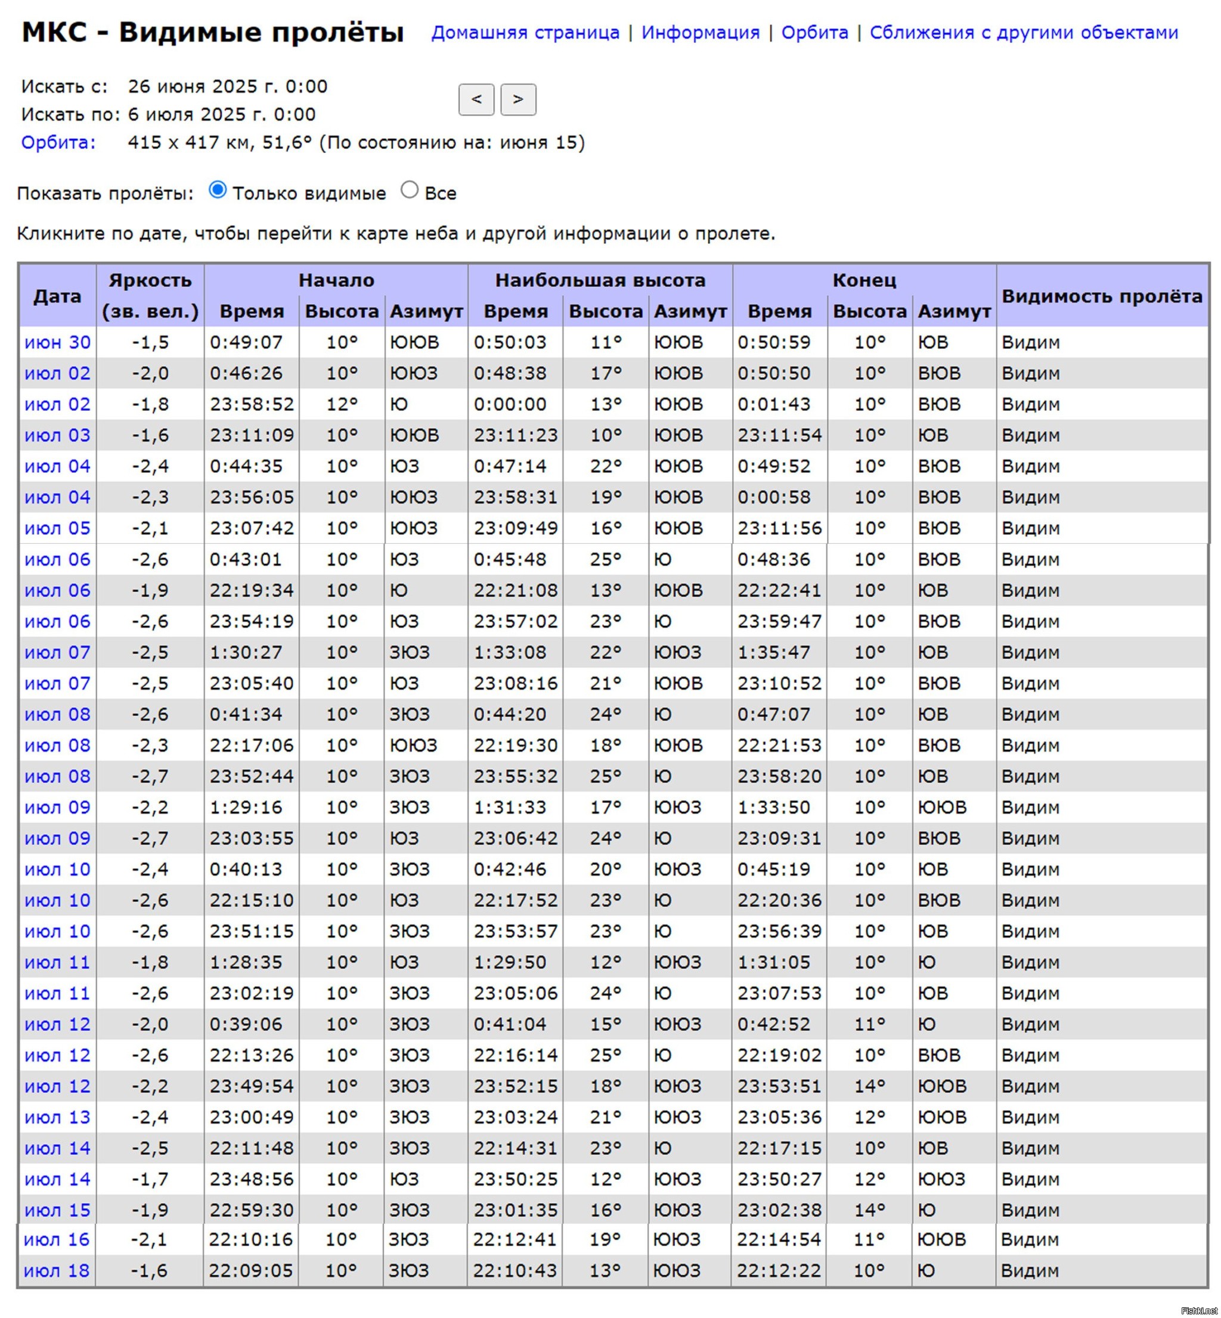Open июл 09 pass starting at 1:29:16
Image resolution: width=1221 pixels, height=1318 pixels.
(x=57, y=808)
